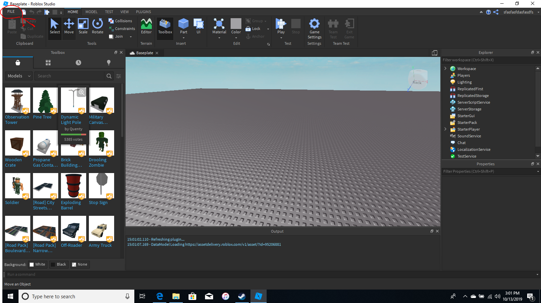
Task: Select the Select tool
Action: coord(55,26)
